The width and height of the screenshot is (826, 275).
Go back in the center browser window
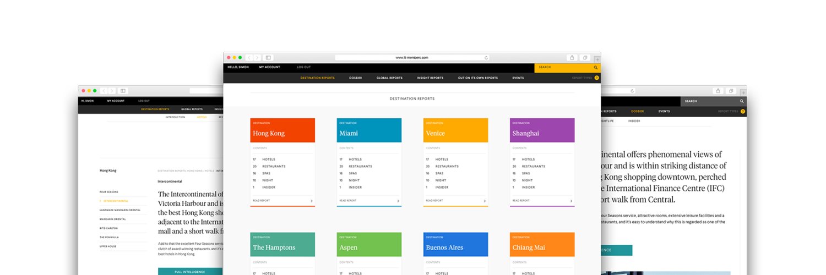coord(249,57)
